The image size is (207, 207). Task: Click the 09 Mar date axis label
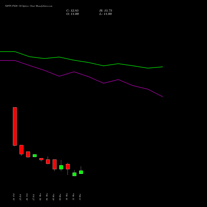click(60, 197)
